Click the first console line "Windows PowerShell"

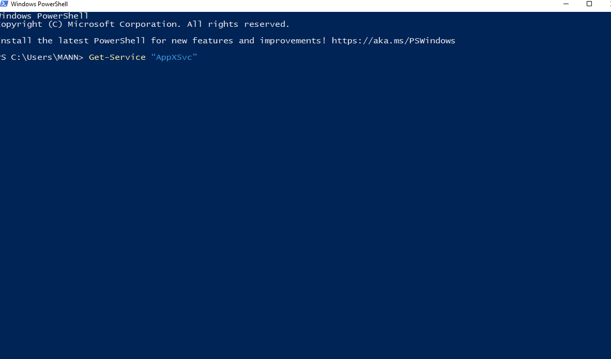(44, 16)
